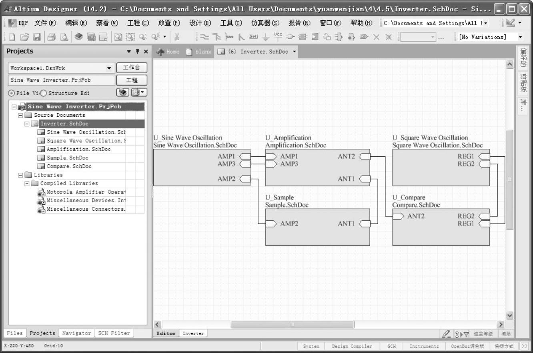Click the Design Compiler status button
The width and height of the screenshot is (533, 353).
pyautogui.click(x=352, y=346)
